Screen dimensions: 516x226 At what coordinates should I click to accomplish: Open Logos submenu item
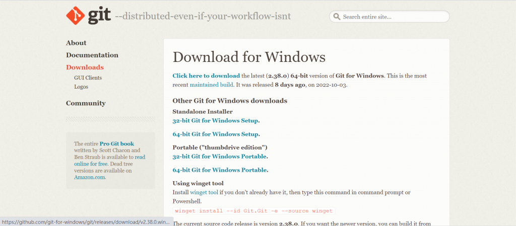click(x=81, y=87)
